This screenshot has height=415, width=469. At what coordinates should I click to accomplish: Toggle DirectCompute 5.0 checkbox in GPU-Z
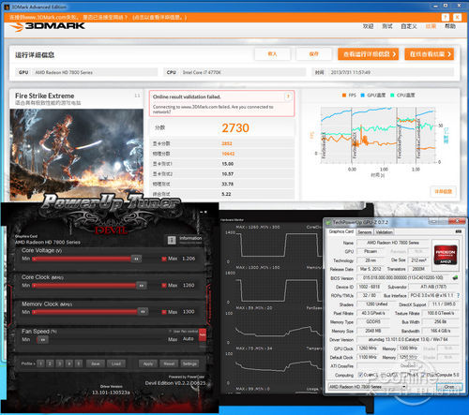(423, 375)
